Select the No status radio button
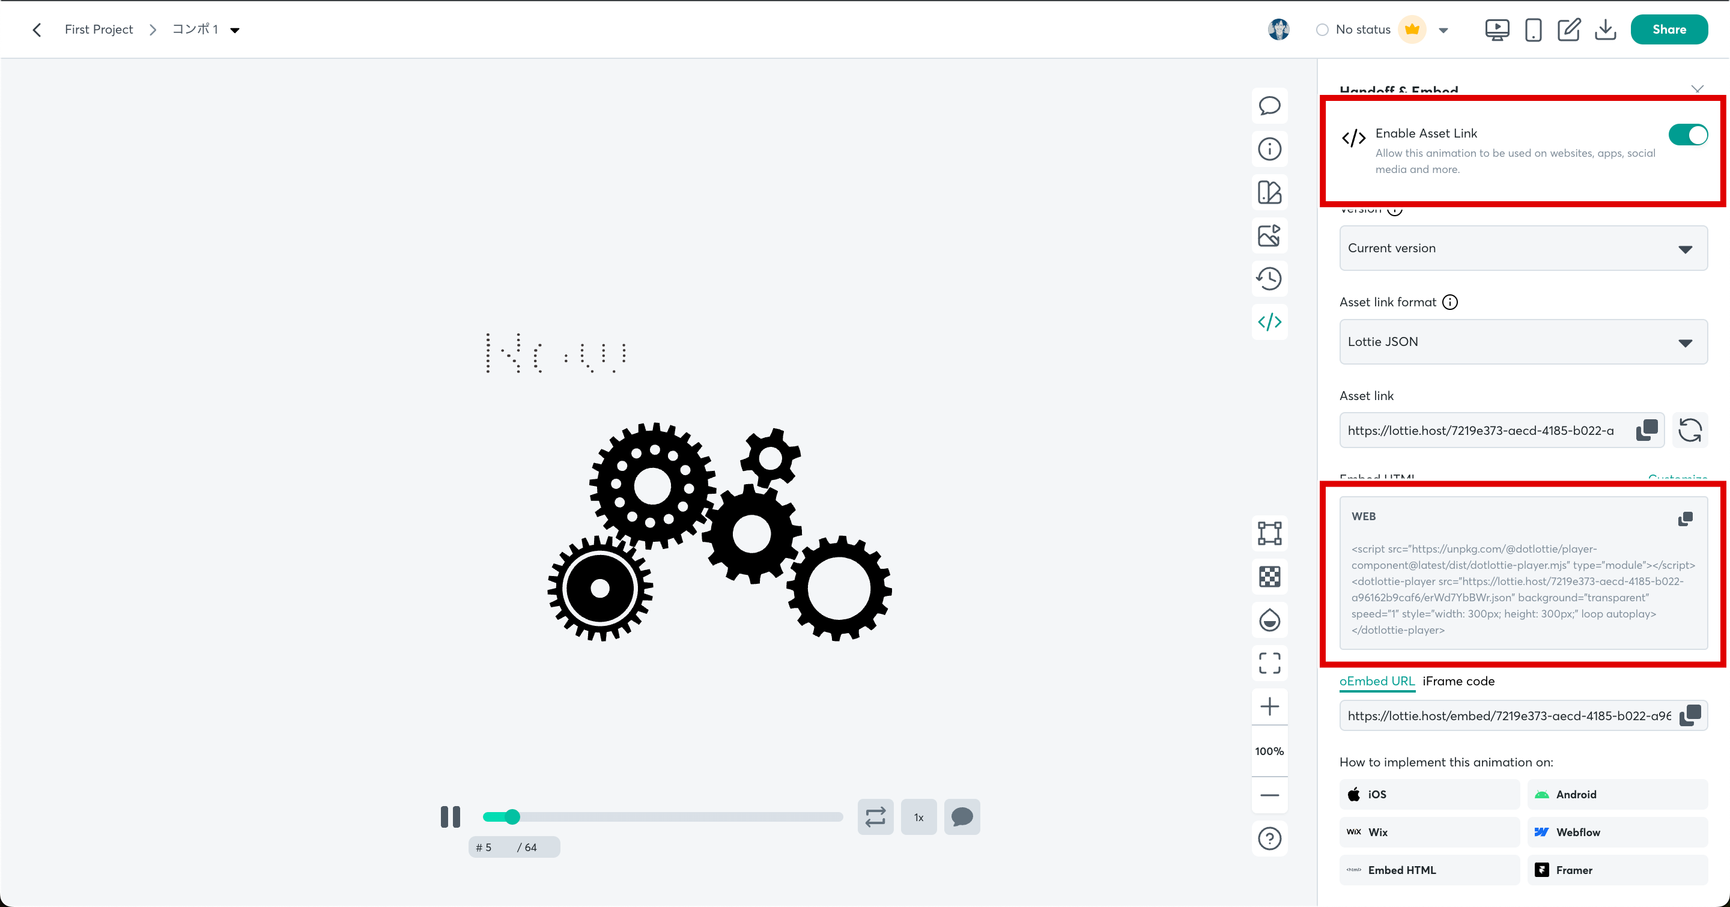This screenshot has height=907, width=1730. [1322, 29]
